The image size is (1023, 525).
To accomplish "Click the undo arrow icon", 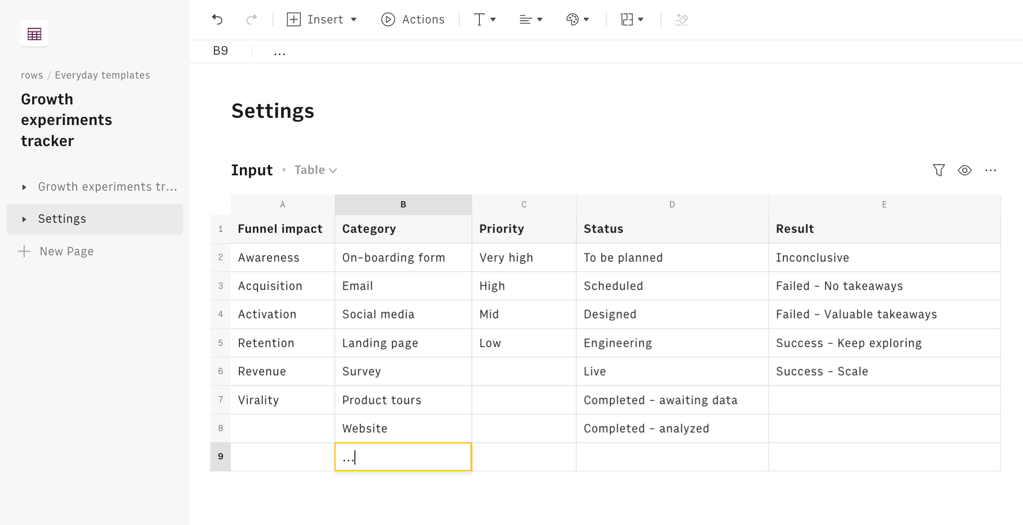I will 217,20.
